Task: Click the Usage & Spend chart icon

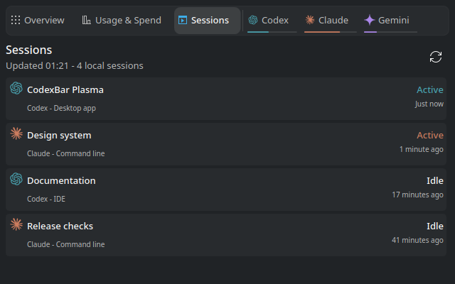Action: 87,20
